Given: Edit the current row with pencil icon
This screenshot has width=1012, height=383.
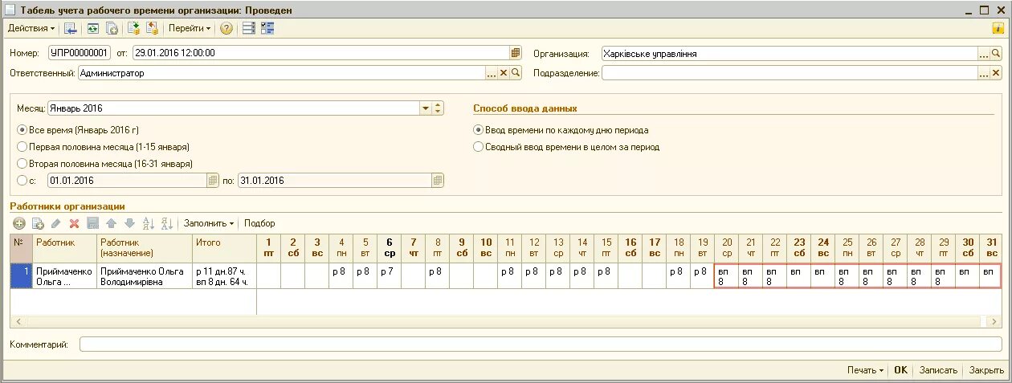Looking at the screenshot, I should click(x=55, y=223).
